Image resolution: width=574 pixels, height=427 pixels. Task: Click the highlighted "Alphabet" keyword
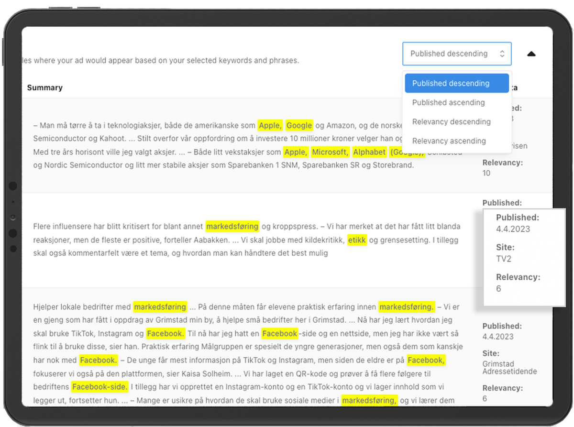coord(369,152)
